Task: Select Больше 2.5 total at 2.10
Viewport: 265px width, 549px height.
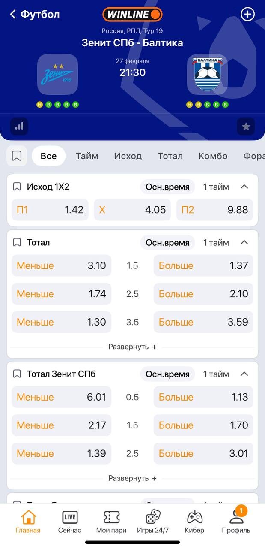Action: click(203, 294)
